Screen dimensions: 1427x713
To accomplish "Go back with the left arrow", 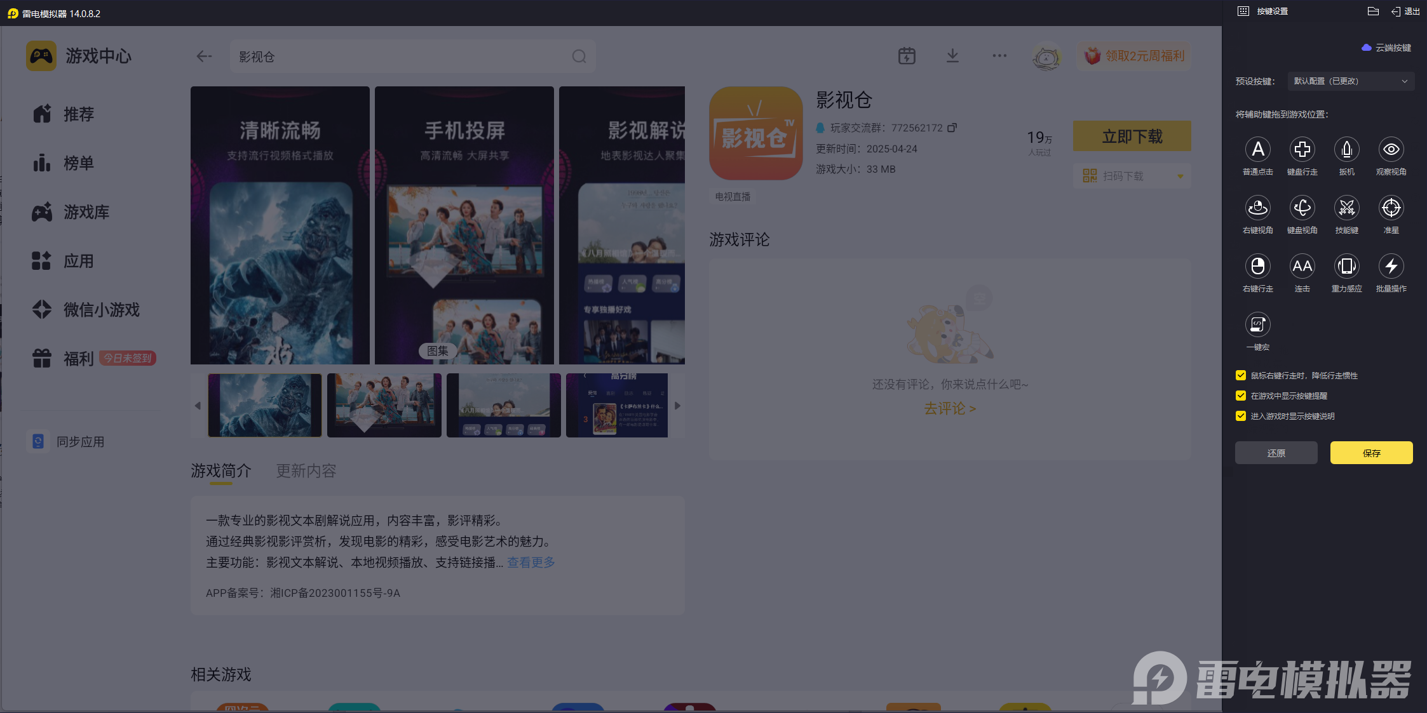I will click(x=204, y=57).
